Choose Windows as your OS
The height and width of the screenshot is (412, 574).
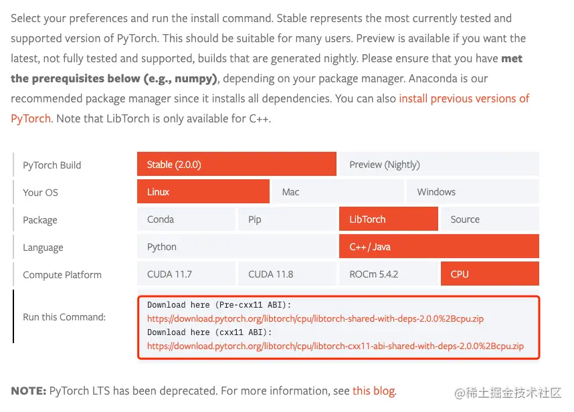472,192
